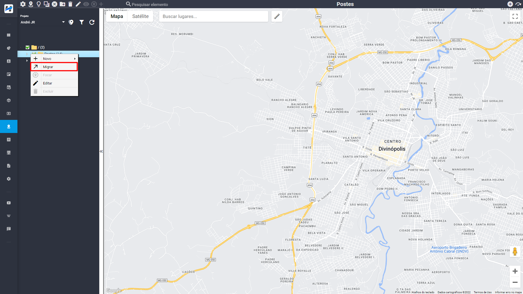The height and width of the screenshot is (294, 523).
Task: Open the pie chart sidebar icon
Action: (x=9, y=48)
